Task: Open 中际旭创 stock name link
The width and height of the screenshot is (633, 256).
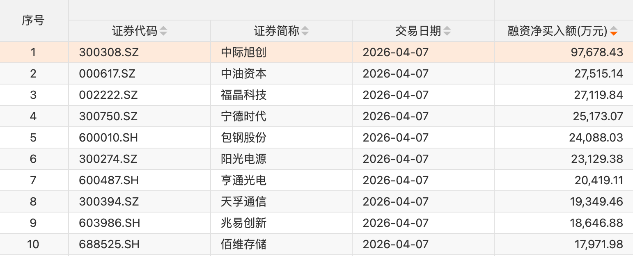Action: pyautogui.click(x=244, y=53)
